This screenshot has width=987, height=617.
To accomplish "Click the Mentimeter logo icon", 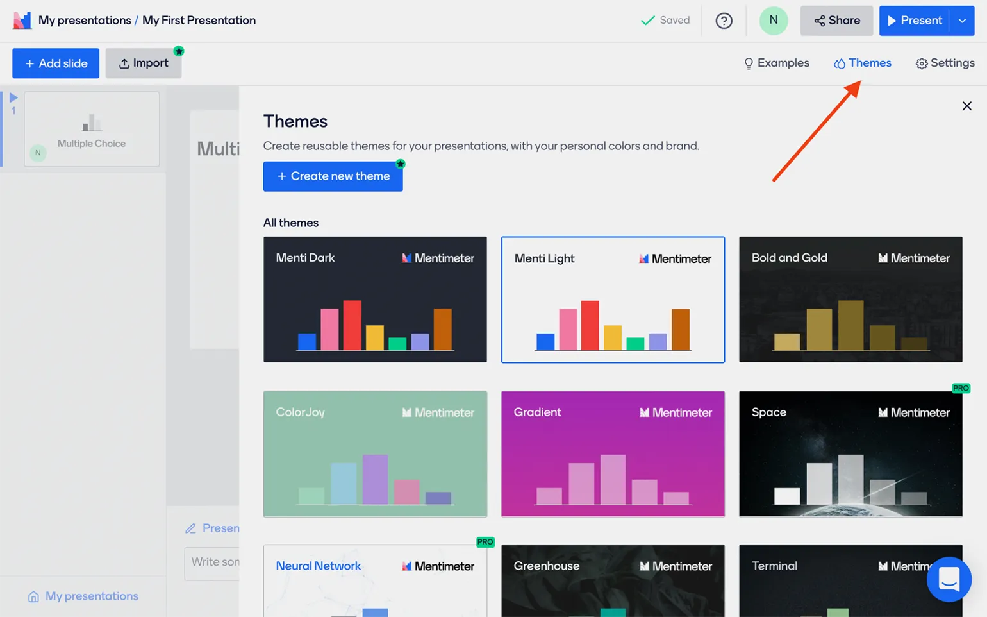I will [x=22, y=21].
